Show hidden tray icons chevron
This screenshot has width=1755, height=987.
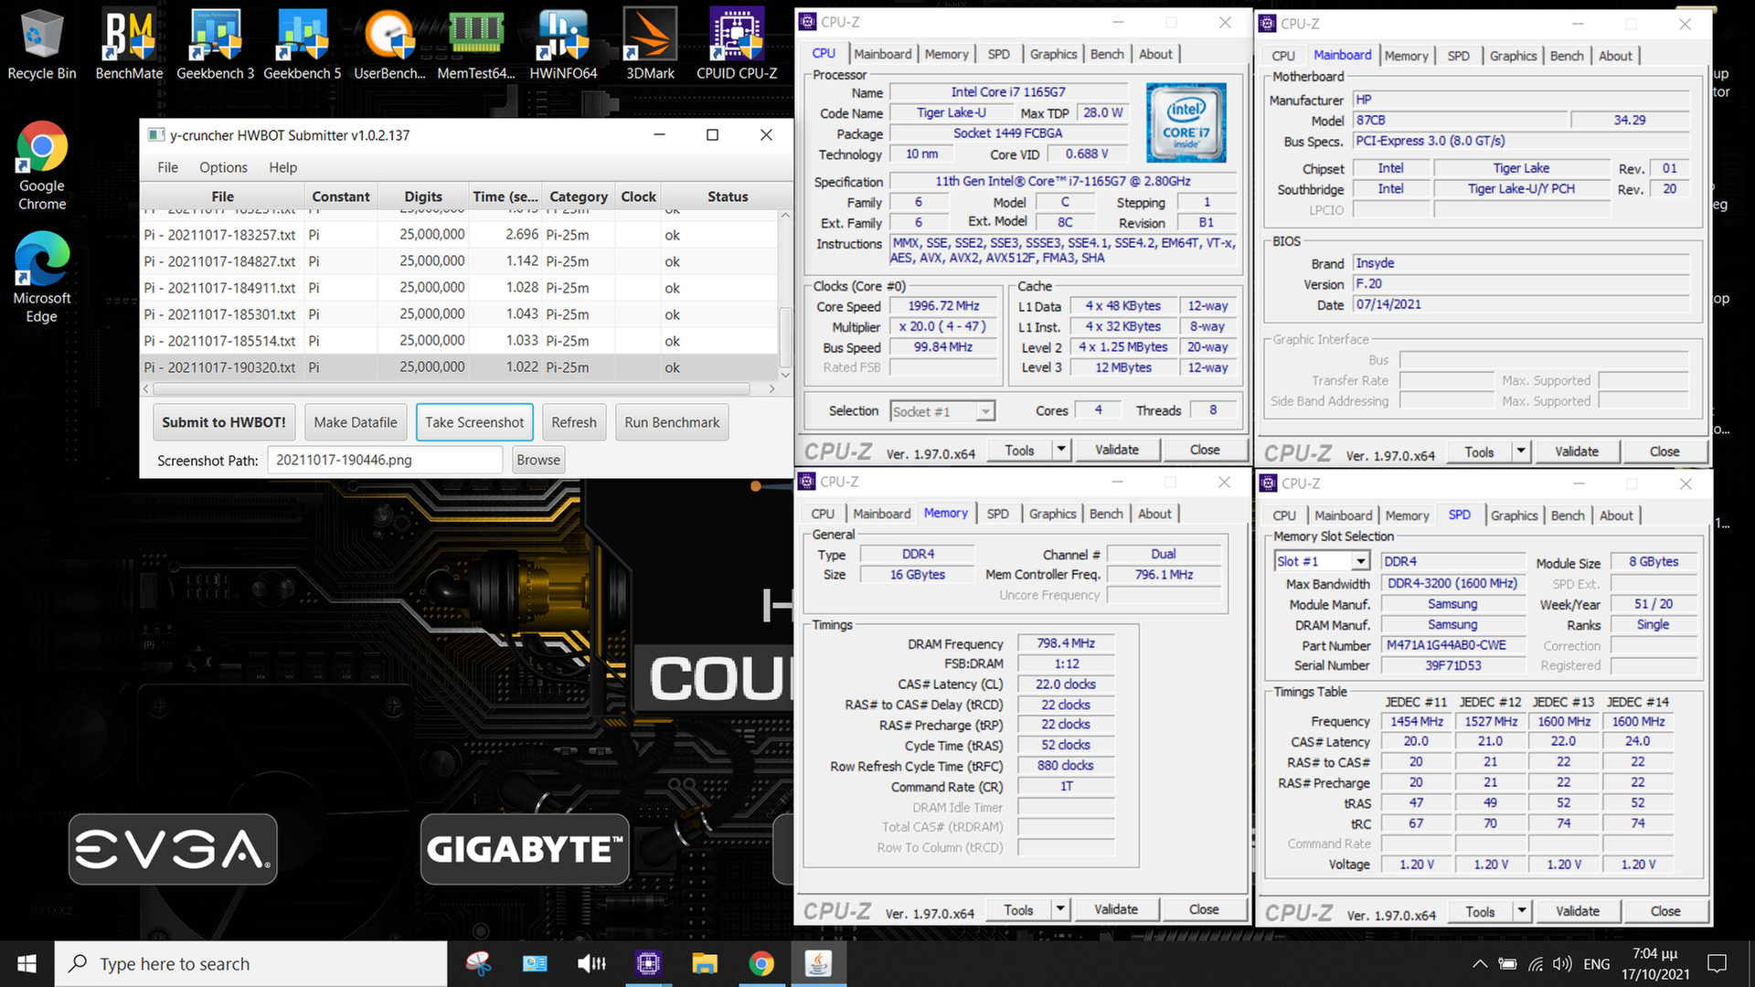tap(1479, 964)
